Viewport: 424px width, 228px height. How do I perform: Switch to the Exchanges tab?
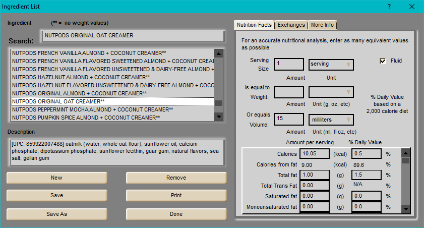pos(291,25)
